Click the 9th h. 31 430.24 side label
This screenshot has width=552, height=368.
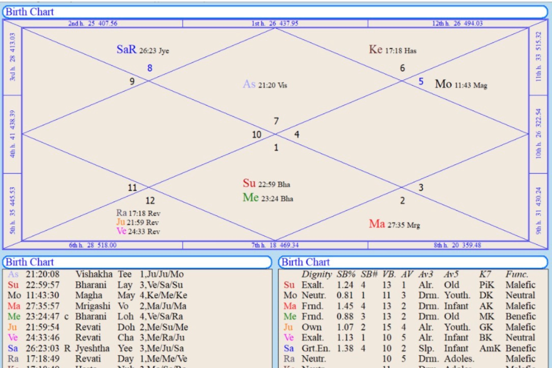[539, 211]
